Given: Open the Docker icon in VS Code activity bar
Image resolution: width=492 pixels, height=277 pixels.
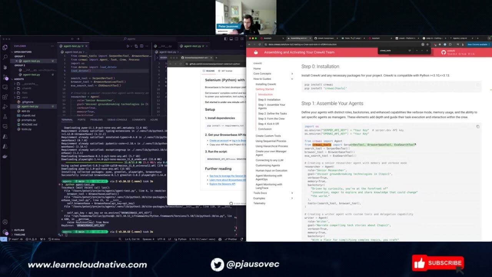Looking at the screenshot, I should tap(5, 156).
